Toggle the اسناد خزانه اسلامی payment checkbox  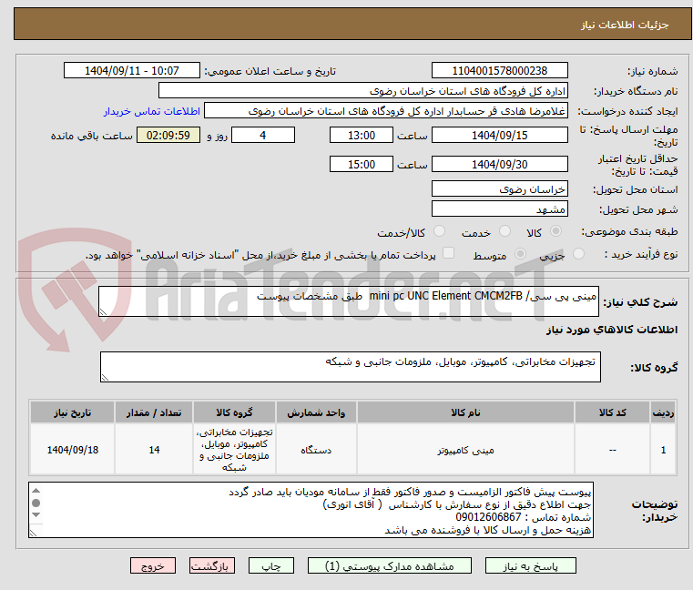(x=449, y=253)
